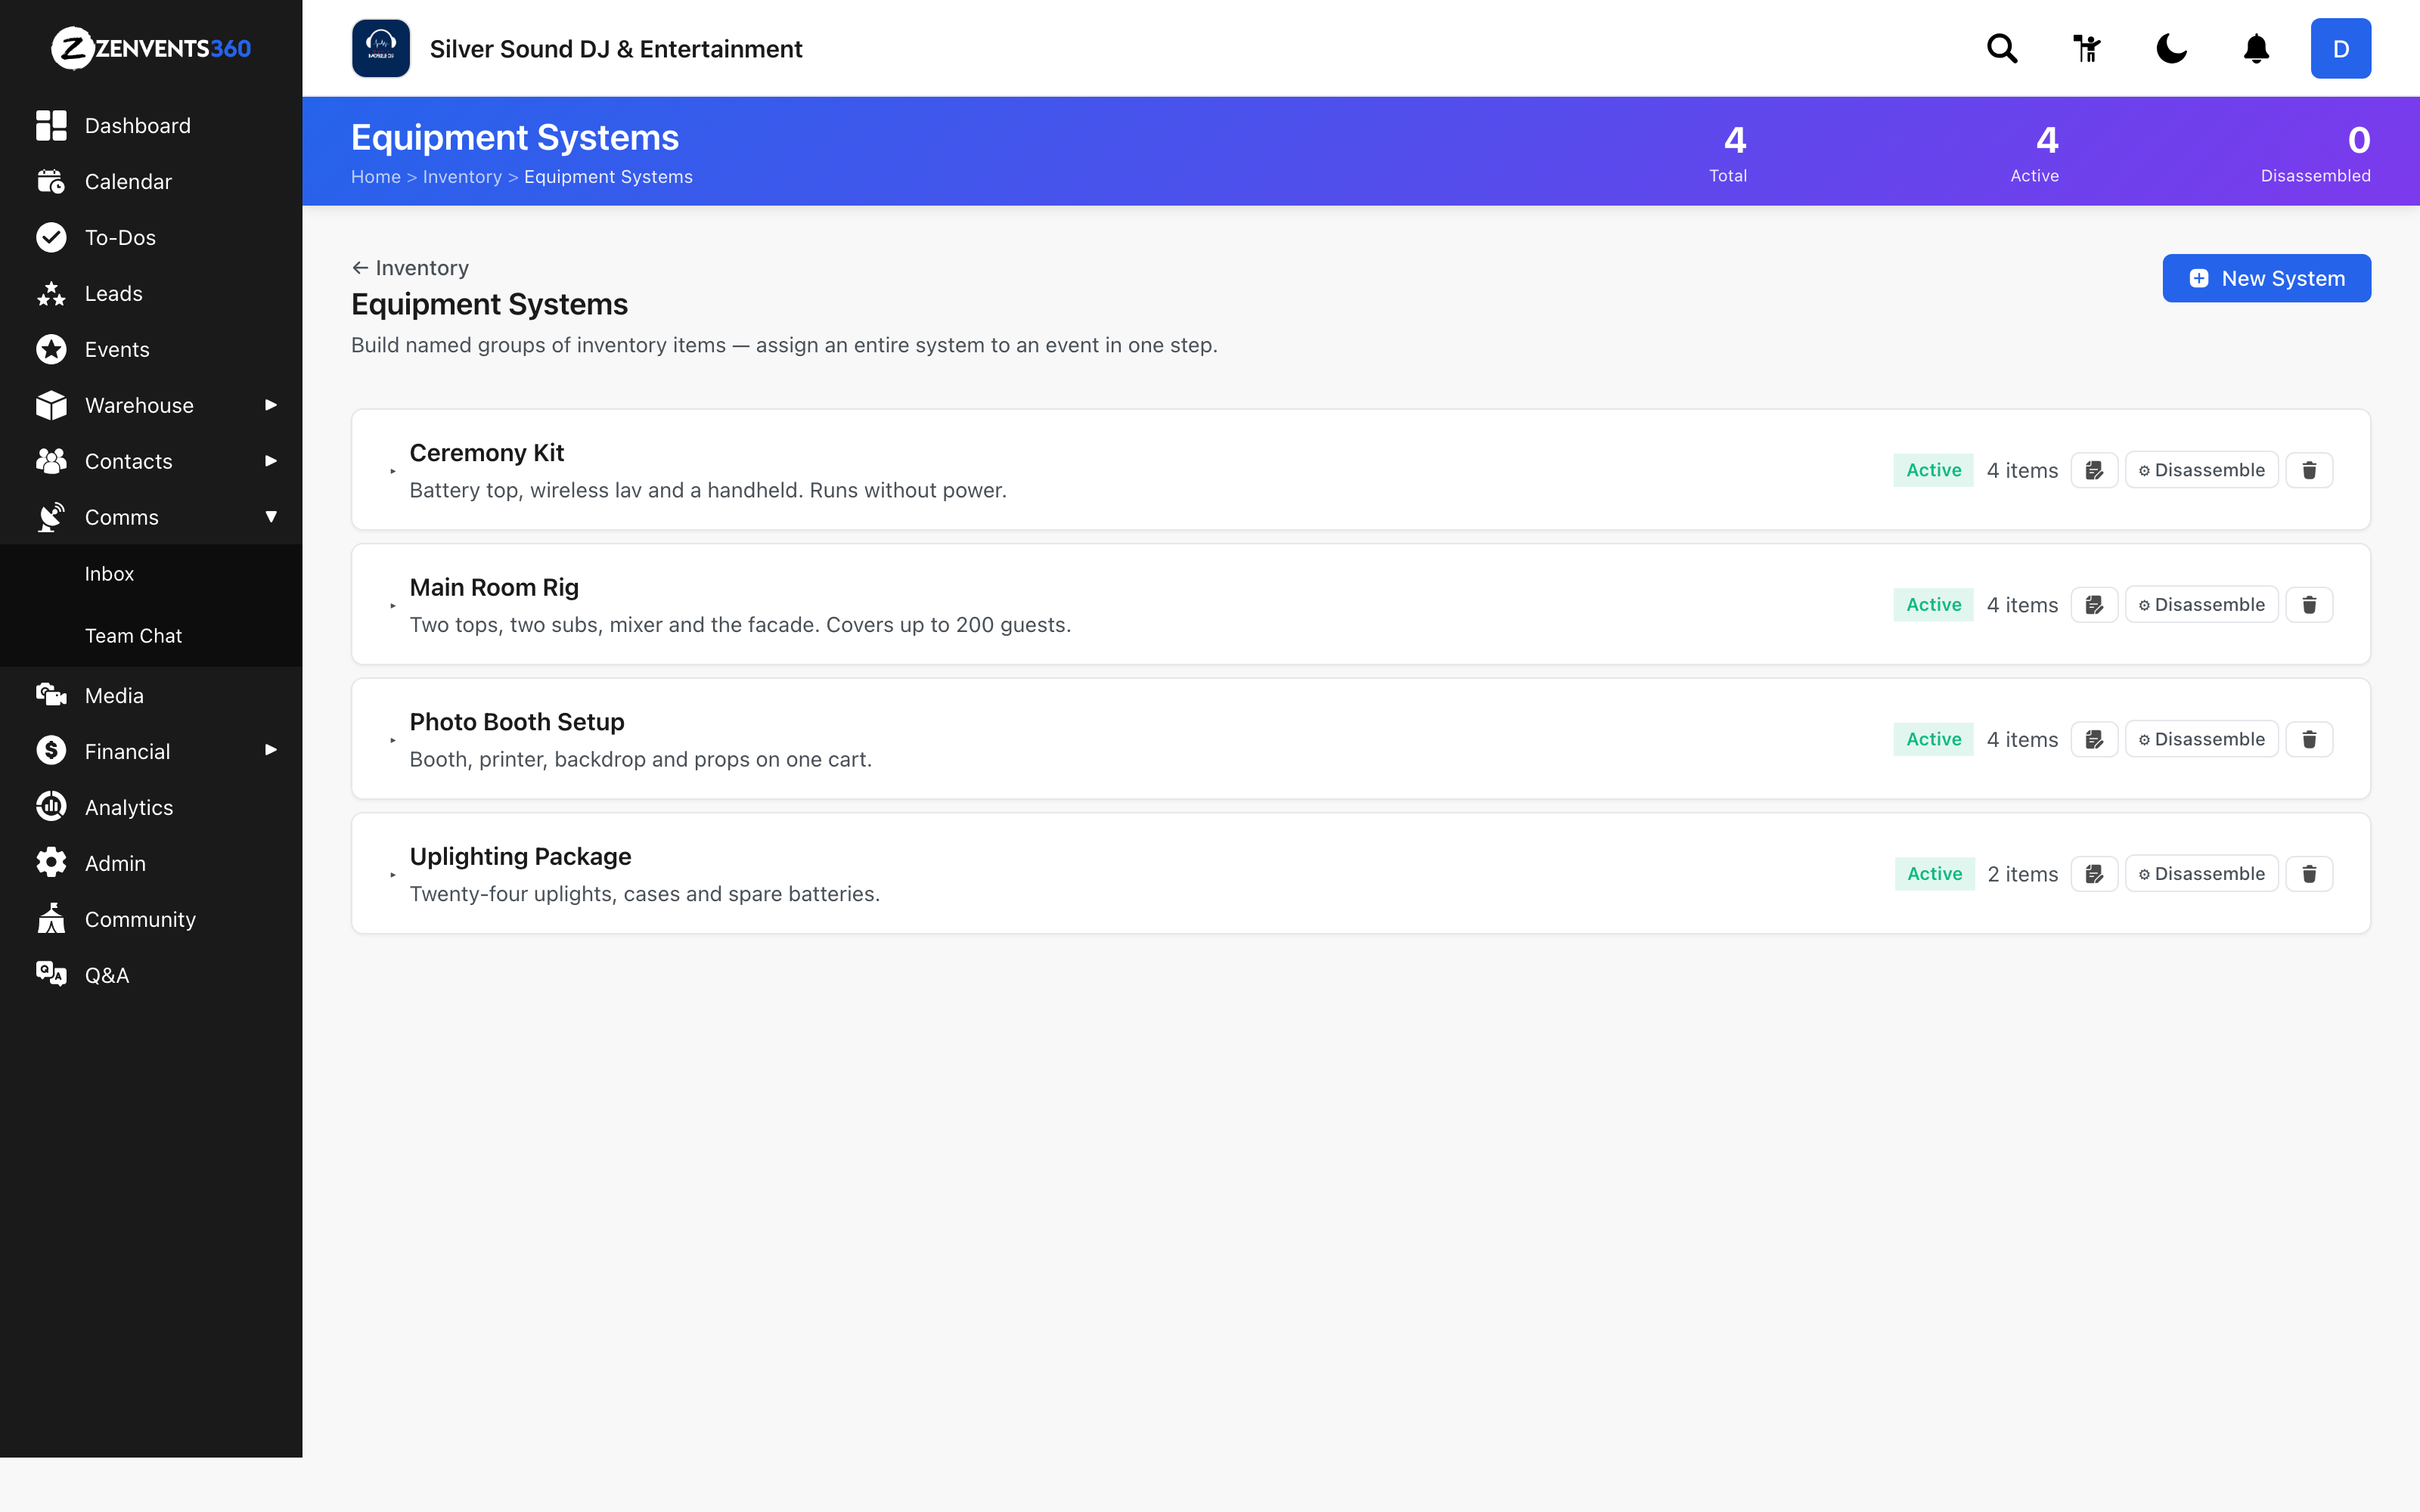Go back via ← Inventory link
2420x1512 pixels.
click(x=410, y=268)
